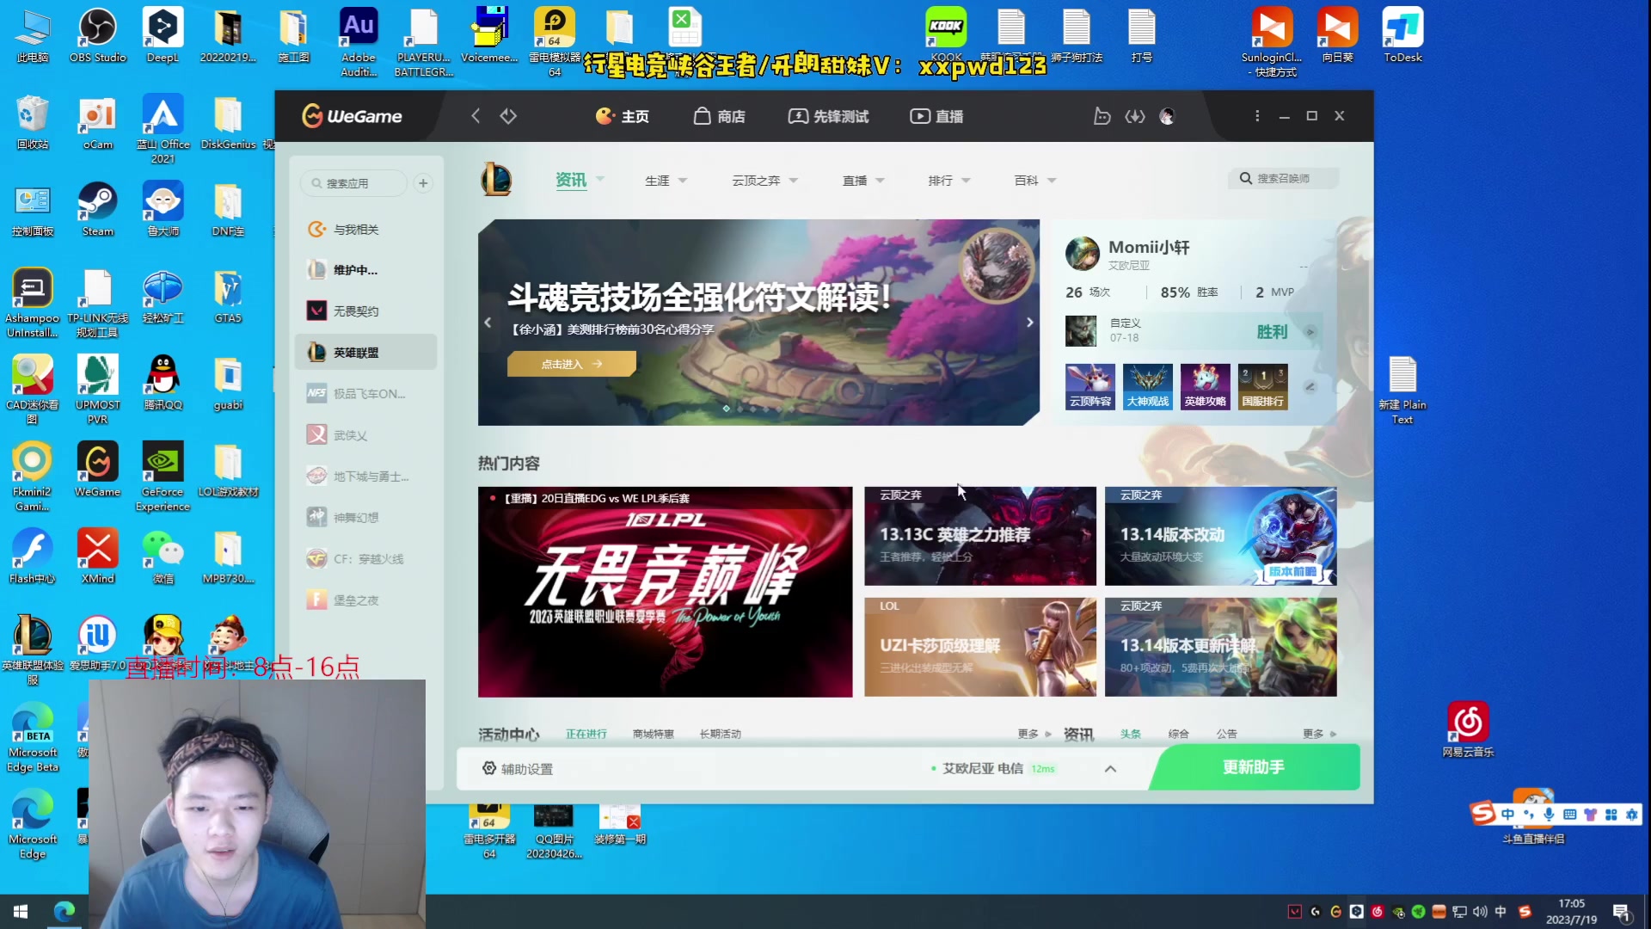
Task: Click the 大神观战 spectate tile
Action: pyautogui.click(x=1147, y=386)
